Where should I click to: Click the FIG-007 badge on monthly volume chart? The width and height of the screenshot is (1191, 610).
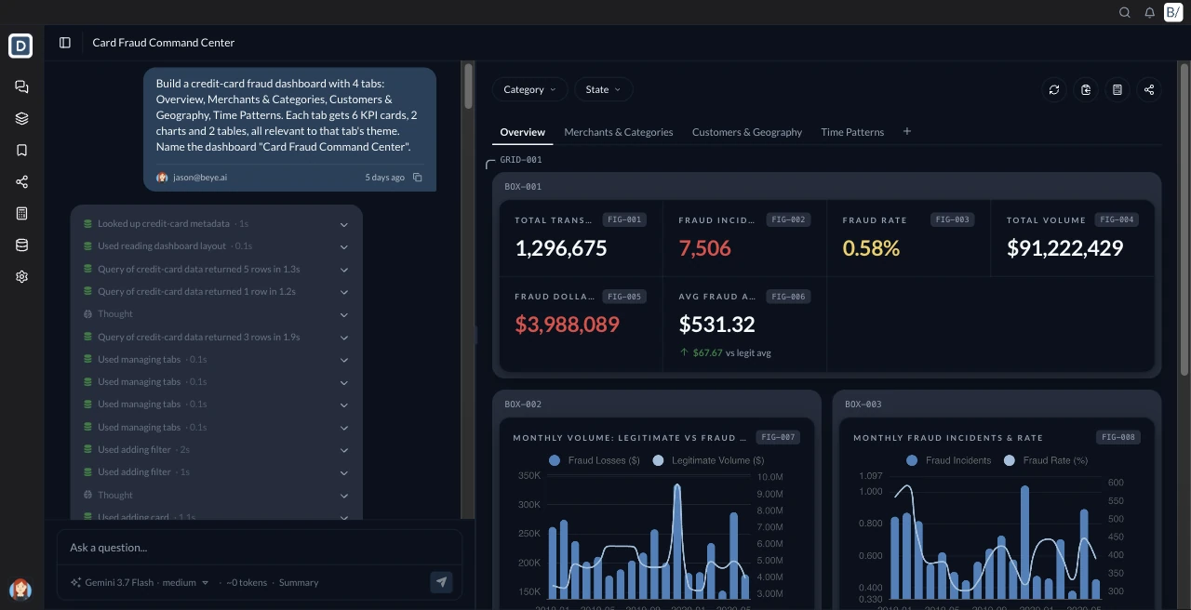(x=778, y=437)
